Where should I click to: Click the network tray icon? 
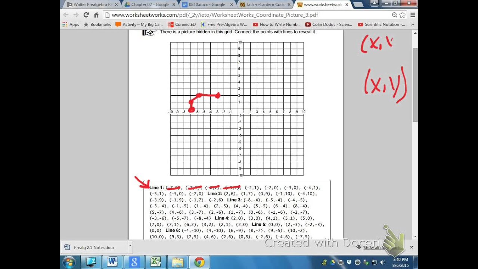coord(375,262)
